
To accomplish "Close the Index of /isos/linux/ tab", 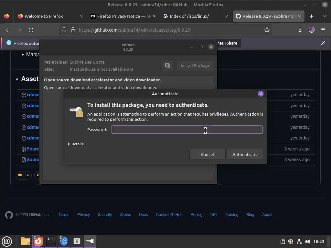I will point(227,16).
